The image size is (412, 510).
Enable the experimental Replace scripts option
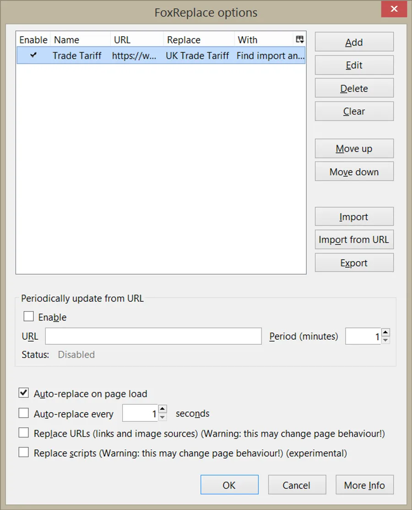[23, 452]
